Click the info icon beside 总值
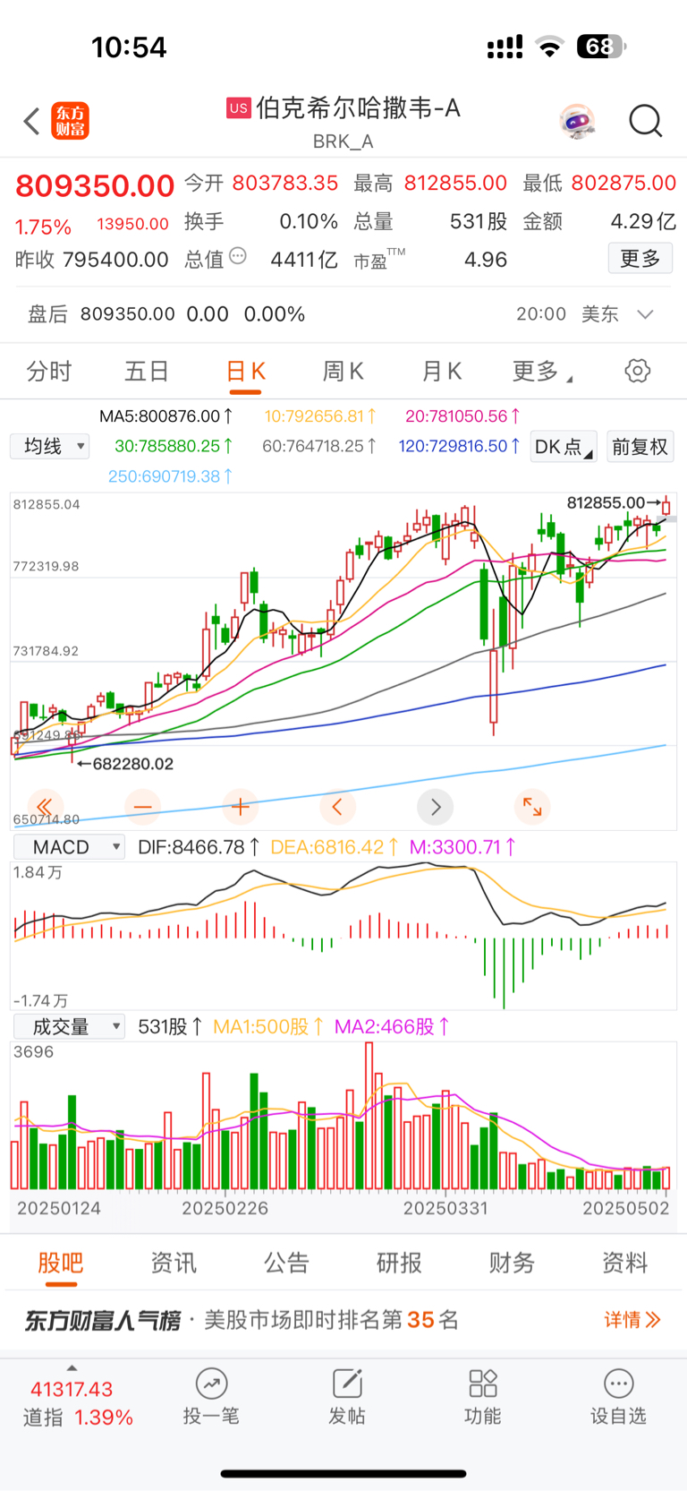Screen dimensions: 687x1491 238,257
